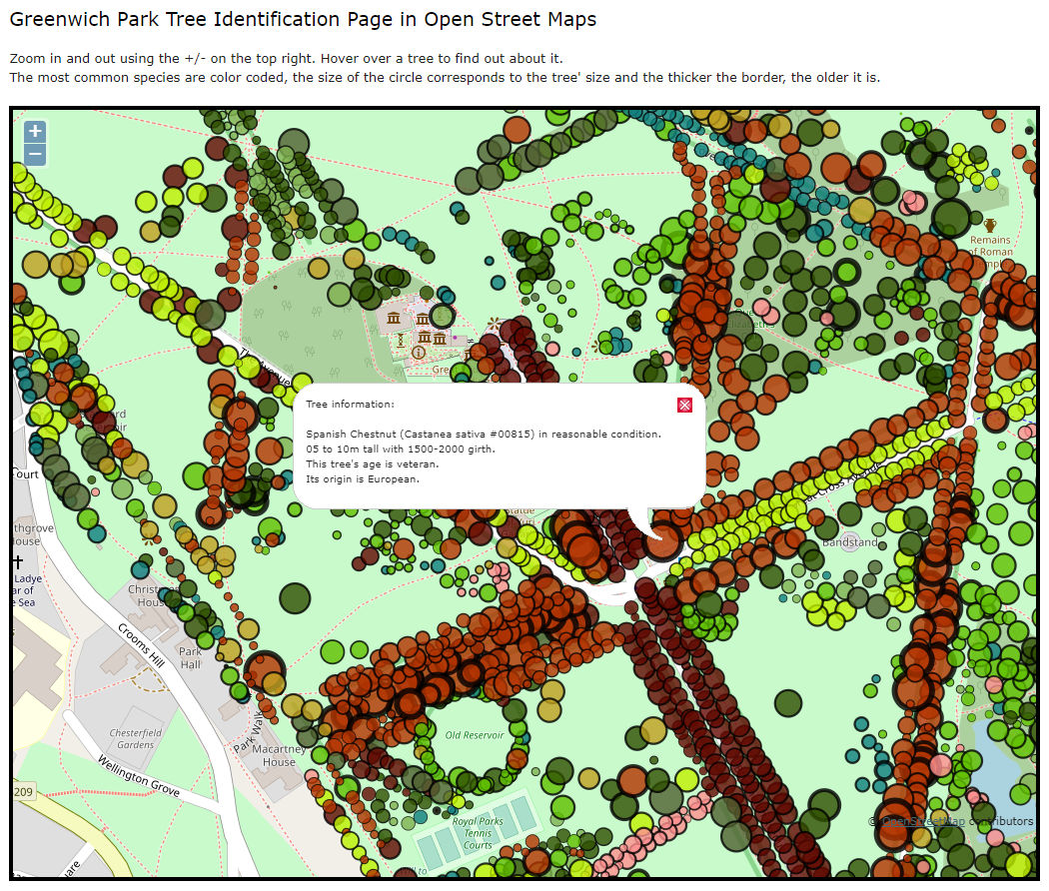Close the tree information popup
Viewport: 1049px width, 891px height.
(685, 405)
